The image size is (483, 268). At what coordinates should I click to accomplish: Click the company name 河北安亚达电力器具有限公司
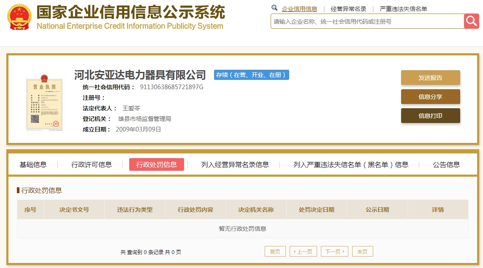click(140, 75)
